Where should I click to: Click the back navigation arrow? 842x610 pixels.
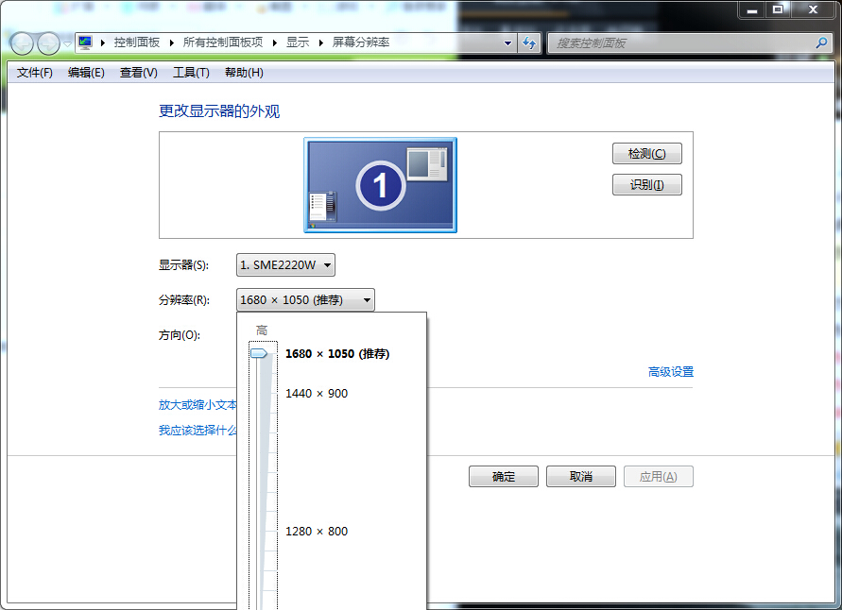(21, 42)
